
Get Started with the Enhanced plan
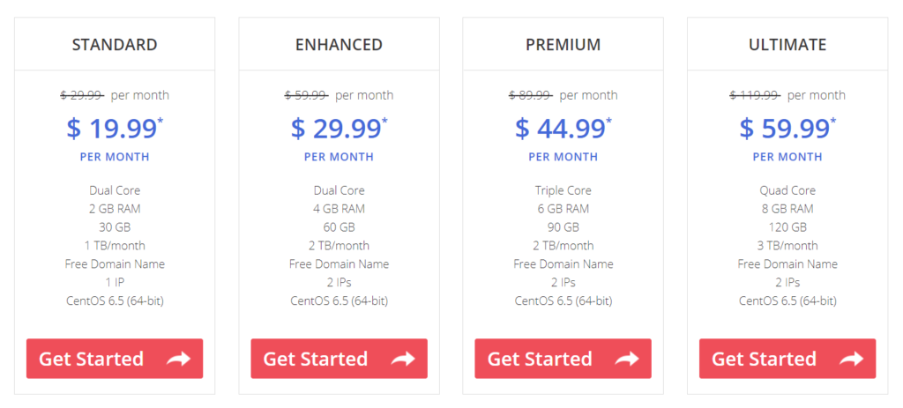340,359
